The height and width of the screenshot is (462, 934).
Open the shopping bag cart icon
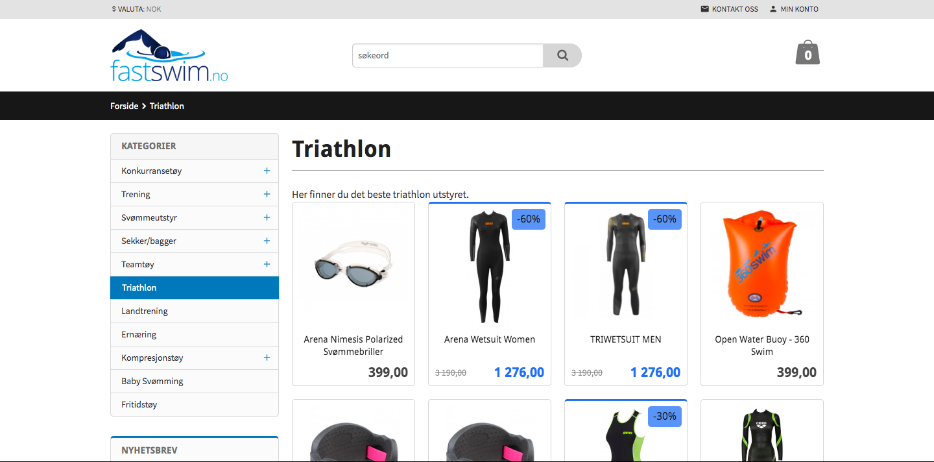pos(808,53)
